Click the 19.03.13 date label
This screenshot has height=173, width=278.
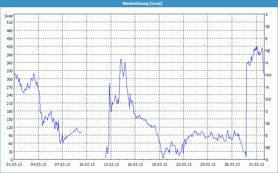pos(160,164)
